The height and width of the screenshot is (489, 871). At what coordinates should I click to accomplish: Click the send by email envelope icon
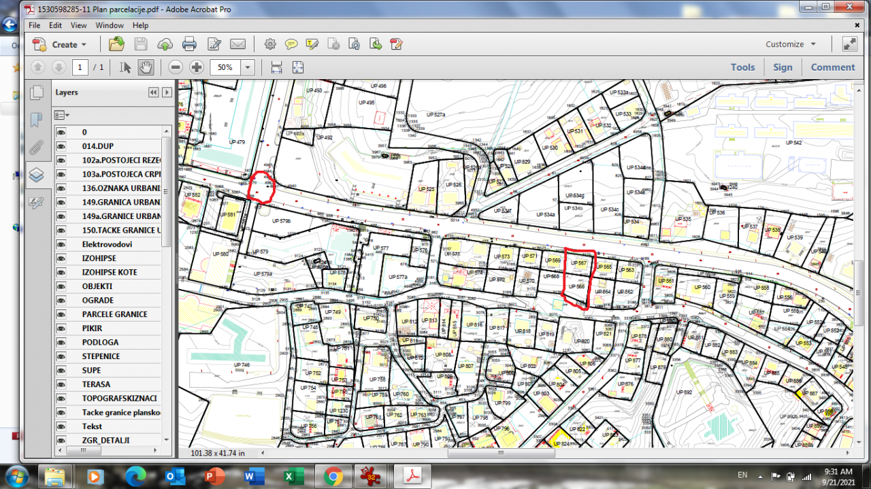point(237,44)
